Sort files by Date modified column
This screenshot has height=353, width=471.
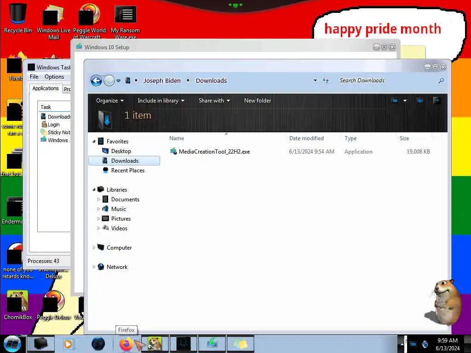[306, 138]
